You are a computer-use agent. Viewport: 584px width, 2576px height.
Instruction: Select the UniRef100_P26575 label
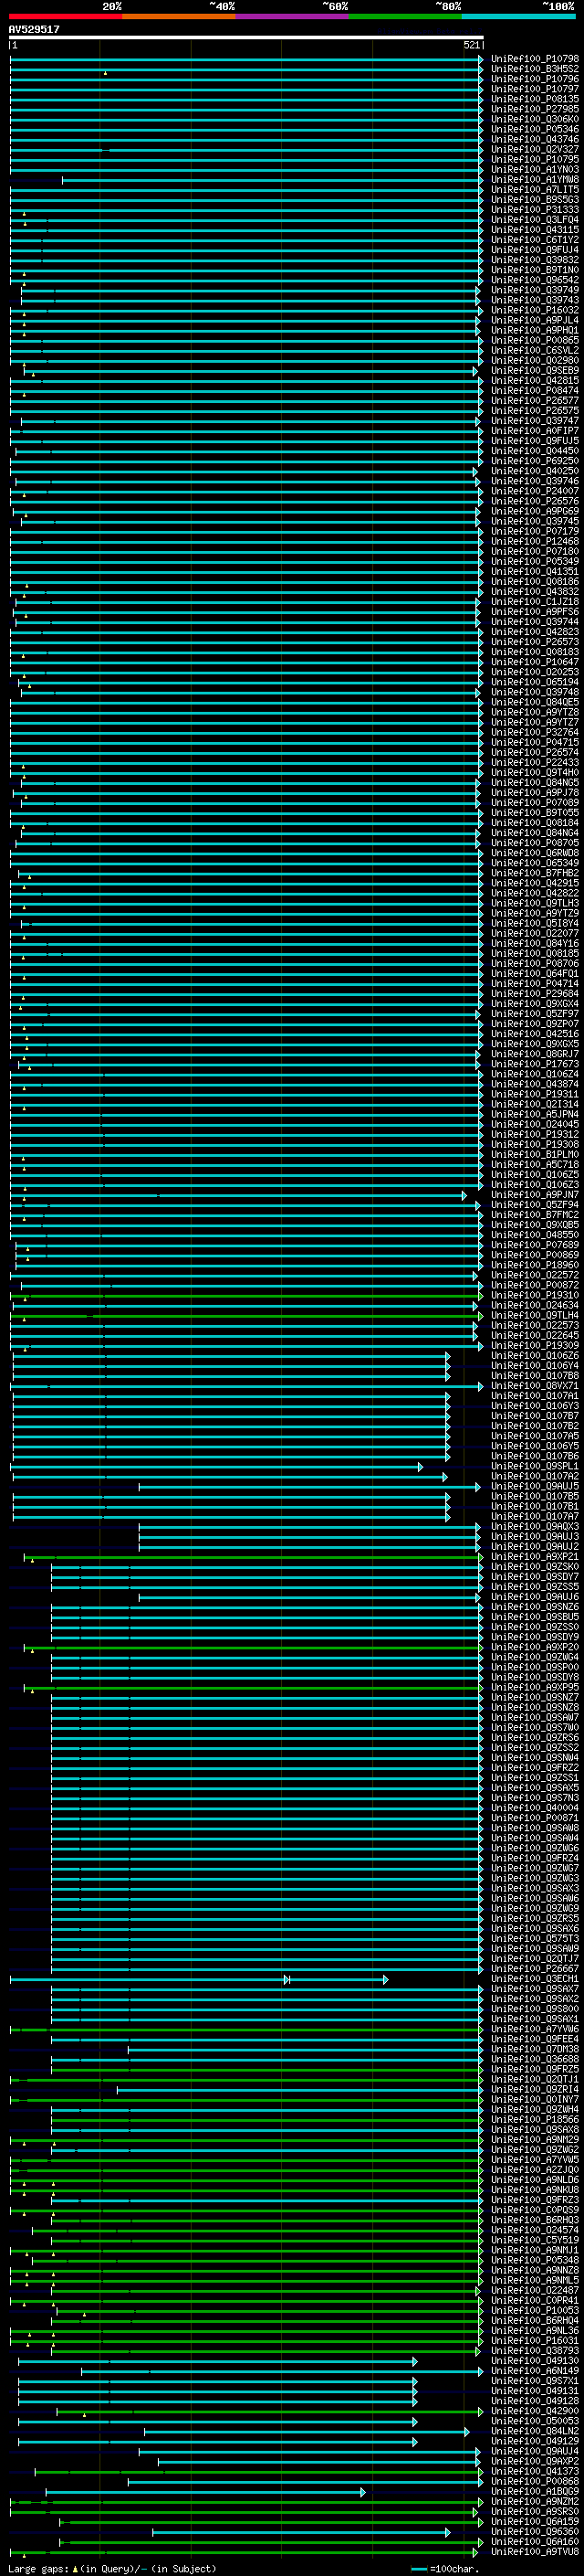coord(535,411)
